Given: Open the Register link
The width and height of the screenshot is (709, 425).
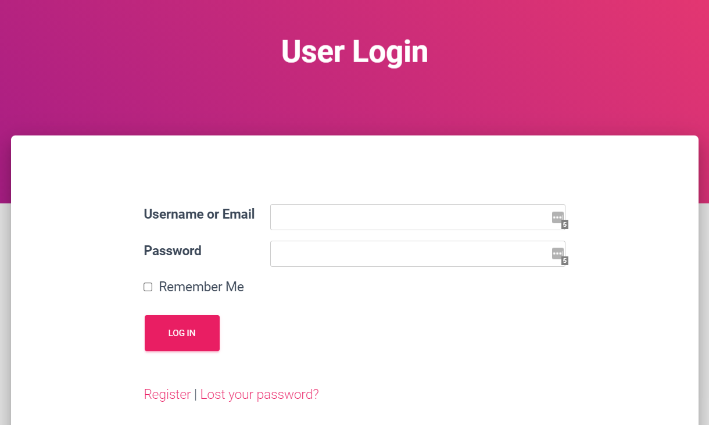Looking at the screenshot, I should (167, 395).
